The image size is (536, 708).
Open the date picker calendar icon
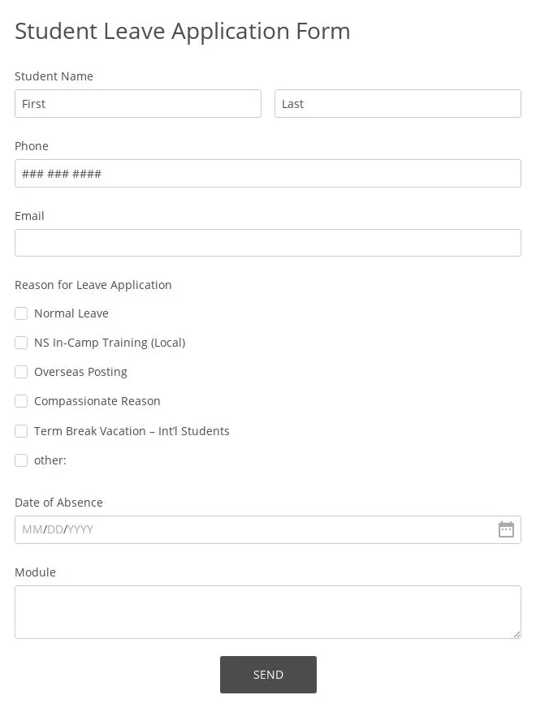pos(506,529)
